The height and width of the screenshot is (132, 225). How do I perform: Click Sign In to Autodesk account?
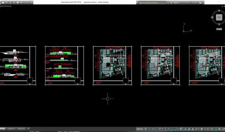pyautogui.click(x=175, y=3)
